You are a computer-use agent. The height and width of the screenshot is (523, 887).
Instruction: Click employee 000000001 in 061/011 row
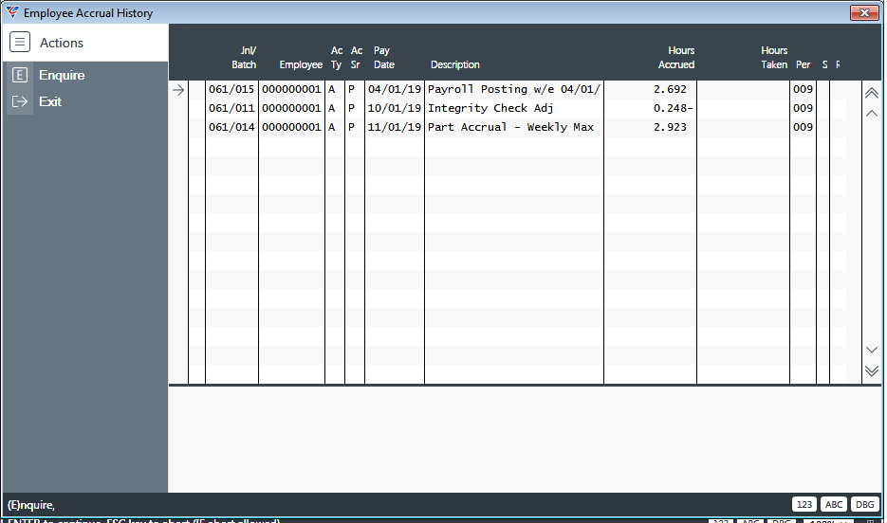[291, 108]
